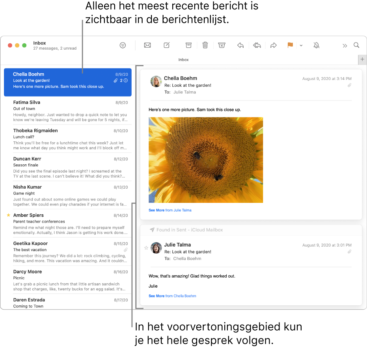The image size is (367, 349).
Task: Delete message with the trash icon
Action: 205,45
